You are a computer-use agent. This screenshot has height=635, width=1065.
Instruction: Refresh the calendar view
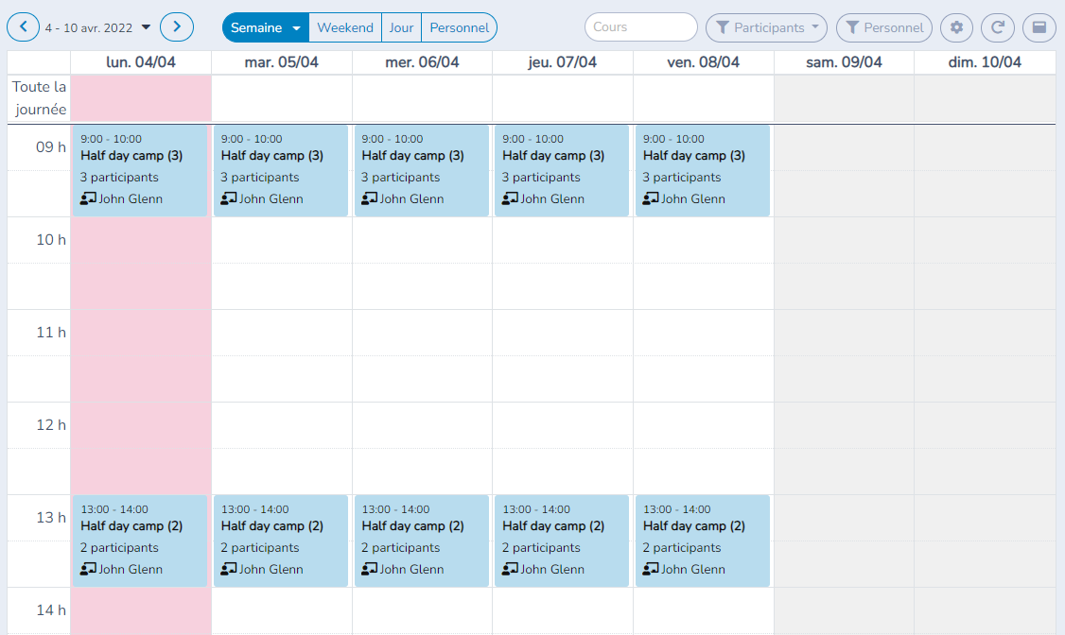coord(998,27)
